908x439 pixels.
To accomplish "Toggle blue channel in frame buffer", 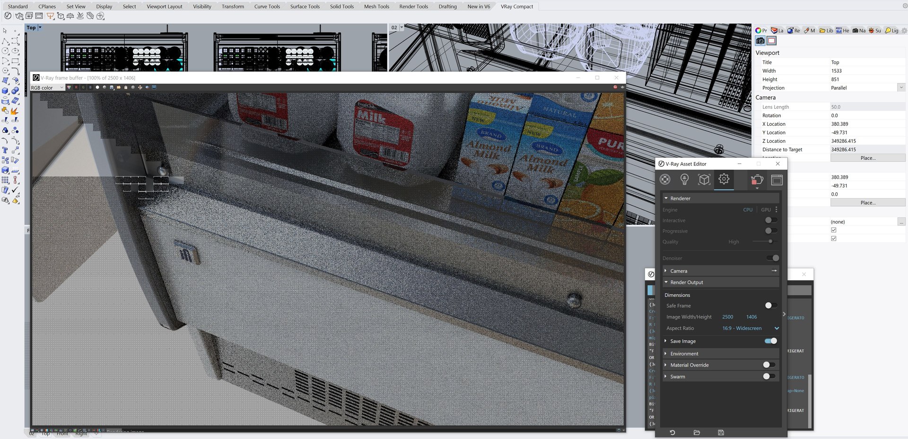I will pyautogui.click(x=90, y=87).
